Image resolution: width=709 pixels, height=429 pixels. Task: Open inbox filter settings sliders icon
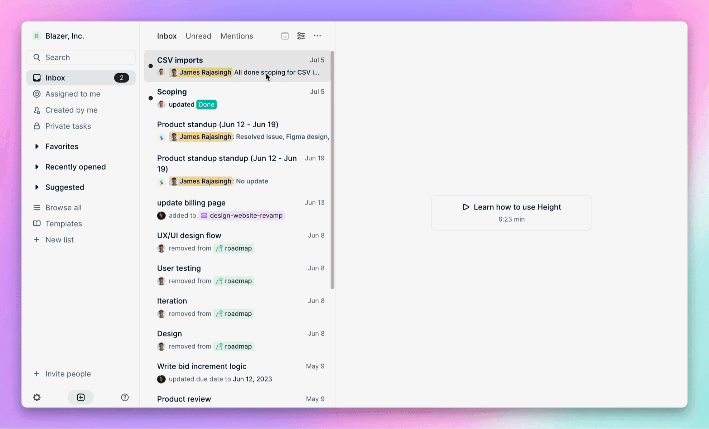tap(301, 36)
